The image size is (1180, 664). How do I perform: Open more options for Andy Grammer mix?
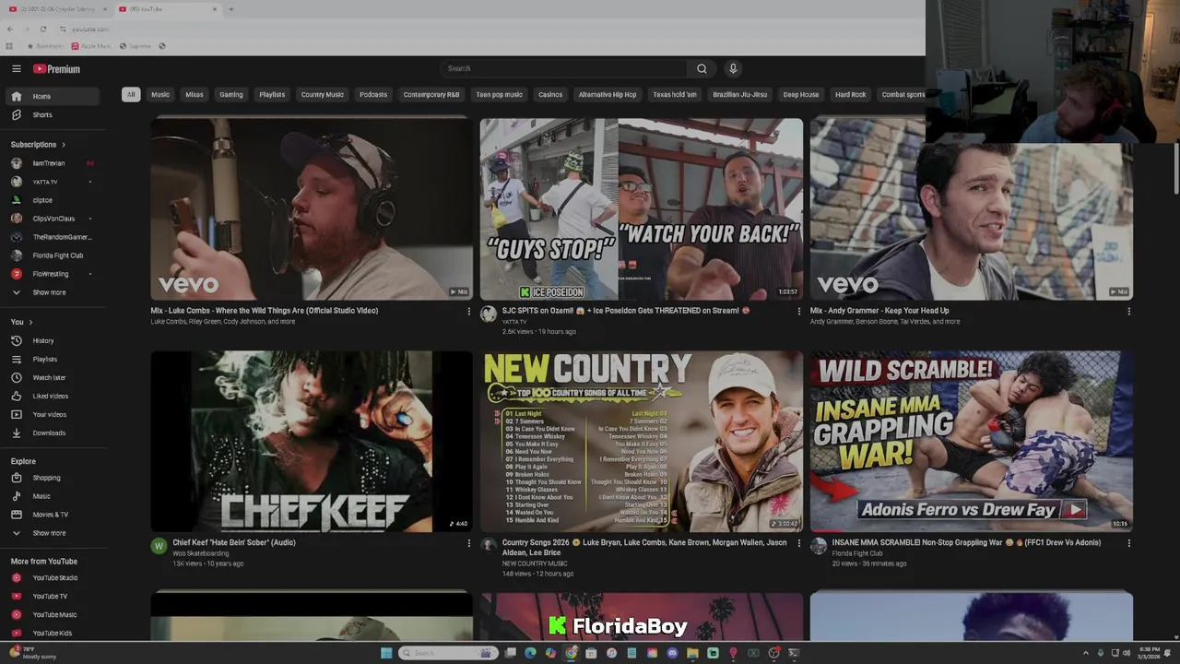tap(1128, 312)
